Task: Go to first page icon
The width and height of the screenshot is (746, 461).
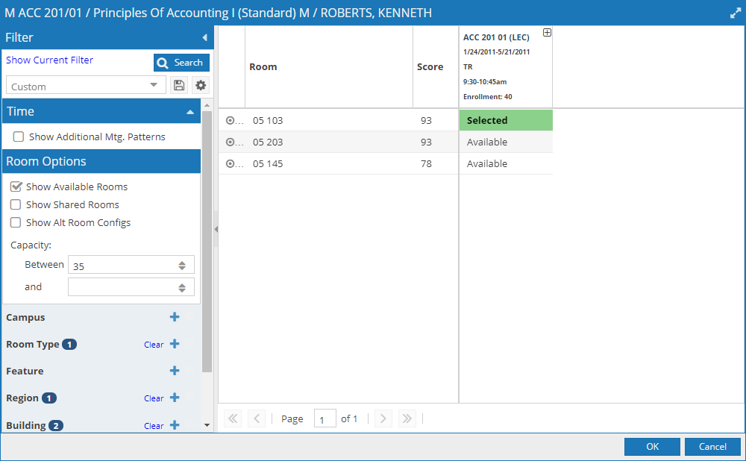Action: coord(233,418)
